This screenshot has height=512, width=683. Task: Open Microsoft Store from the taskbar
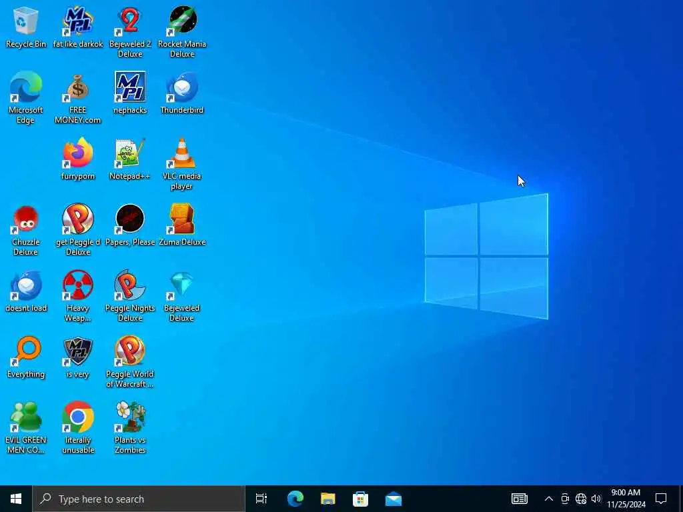361,499
